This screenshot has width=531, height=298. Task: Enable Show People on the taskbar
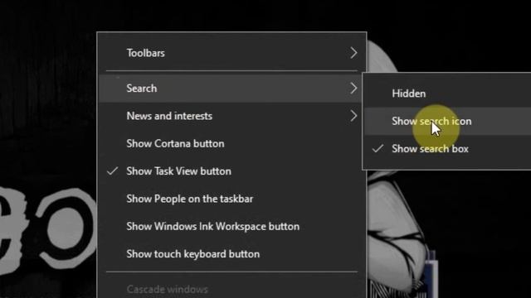click(x=231, y=199)
